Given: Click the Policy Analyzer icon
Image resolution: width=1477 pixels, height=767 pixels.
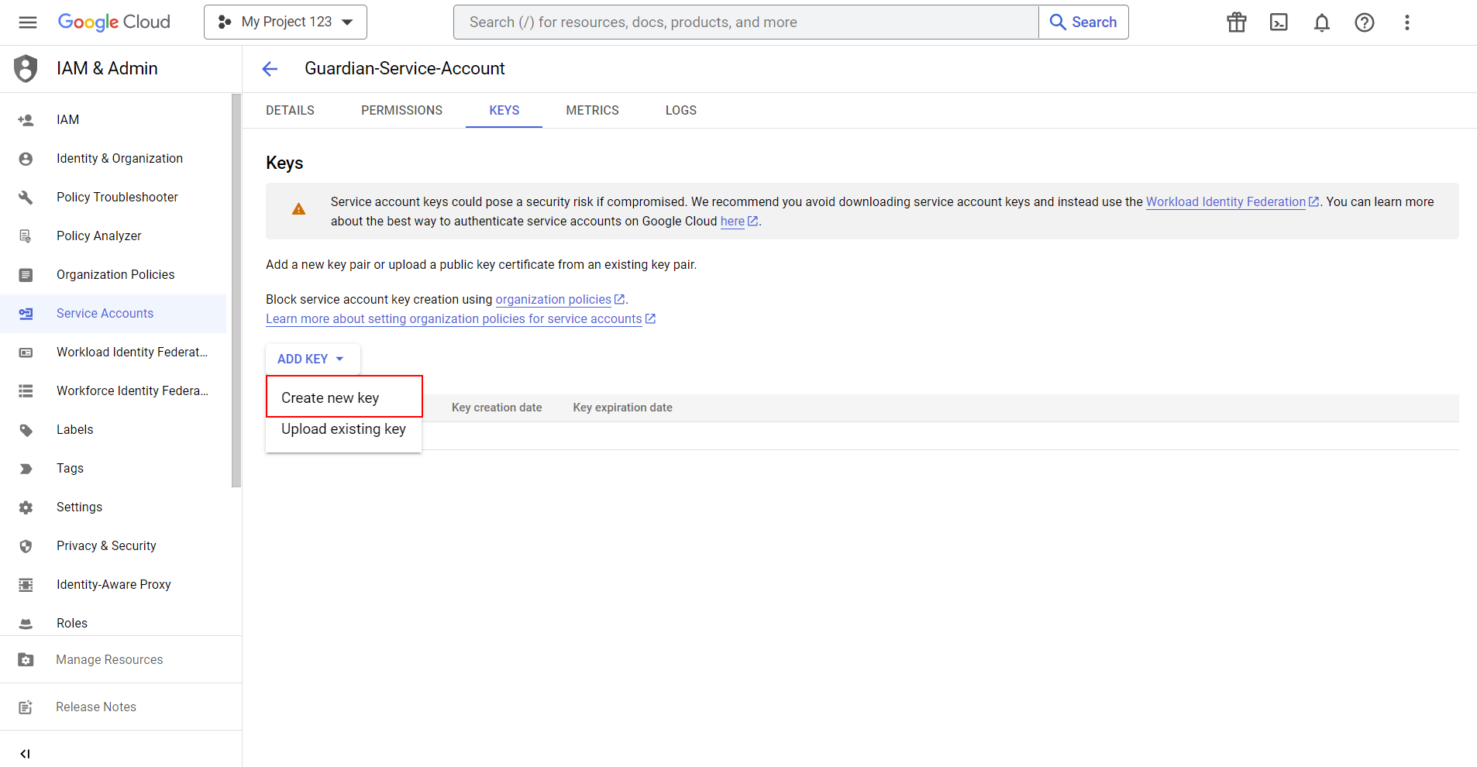Looking at the screenshot, I should pos(26,236).
